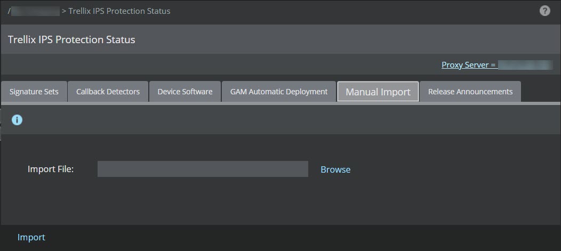Image resolution: width=561 pixels, height=251 pixels.
Task: View the Release Announcements tab
Action: coord(470,92)
